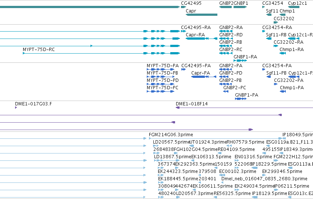Screen dimensions: 313x199
Task: Select the MYPT-75D-PA protein feature
Action: (x=160, y=69)
